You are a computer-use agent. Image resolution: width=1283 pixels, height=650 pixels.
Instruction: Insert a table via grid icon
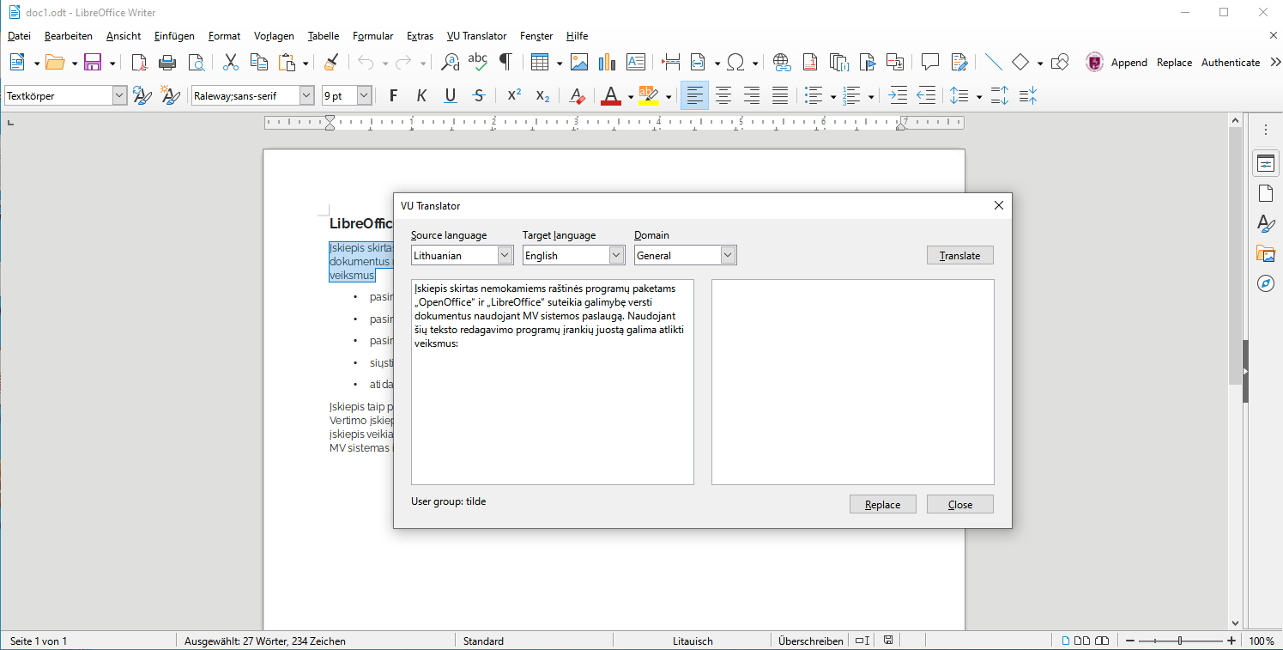540,62
